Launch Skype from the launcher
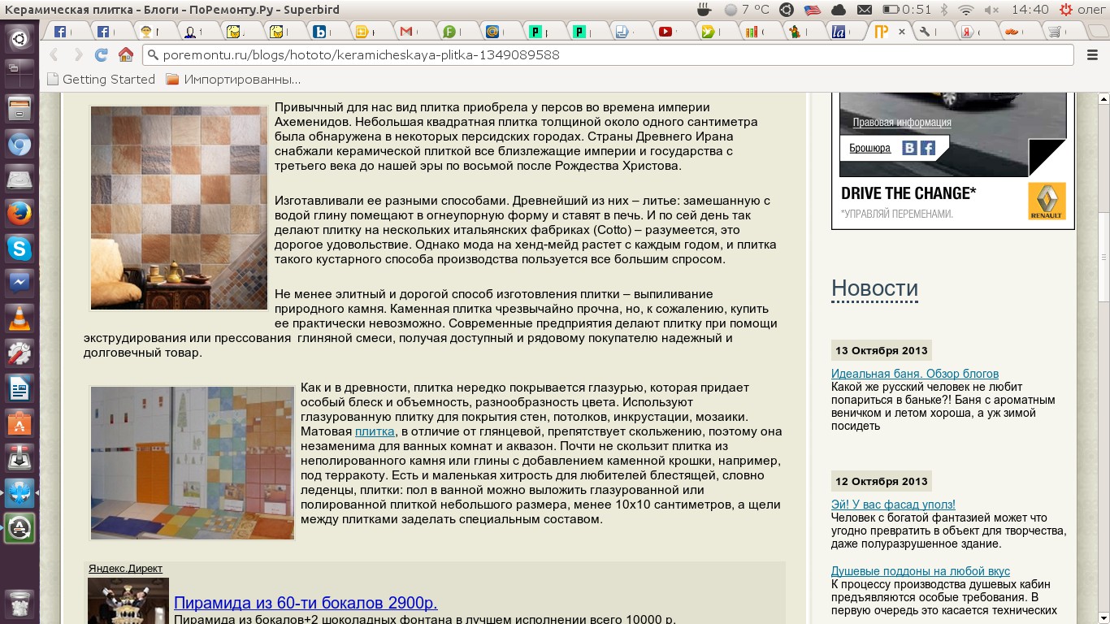The height and width of the screenshot is (624, 1110). coord(20,249)
